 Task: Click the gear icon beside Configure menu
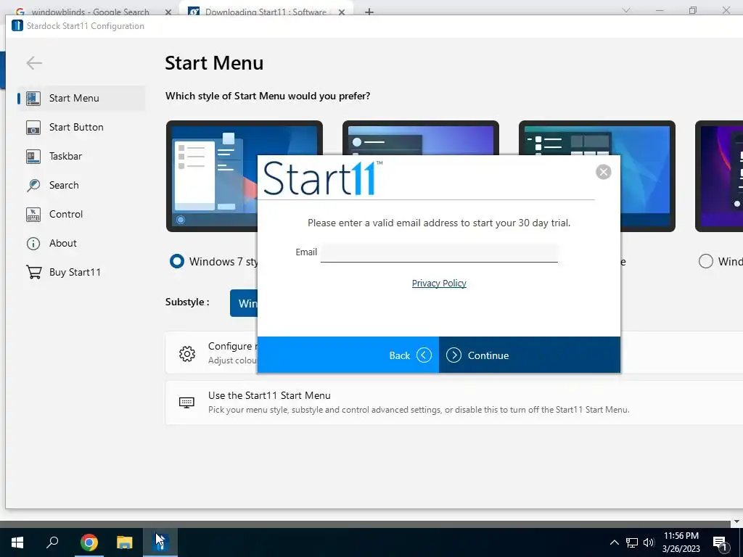[x=187, y=353]
